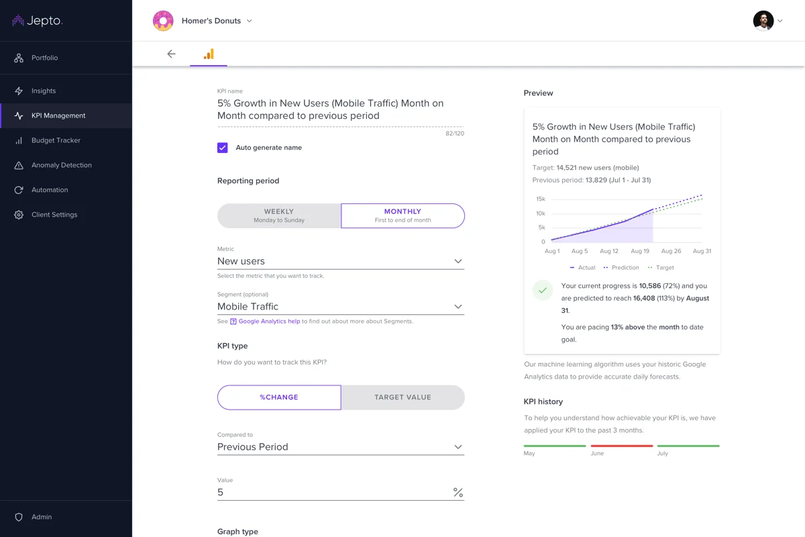This screenshot has height=537, width=805.
Task: Uncheck the Auto generate name checkbox
Action: [x=223, y=148]
